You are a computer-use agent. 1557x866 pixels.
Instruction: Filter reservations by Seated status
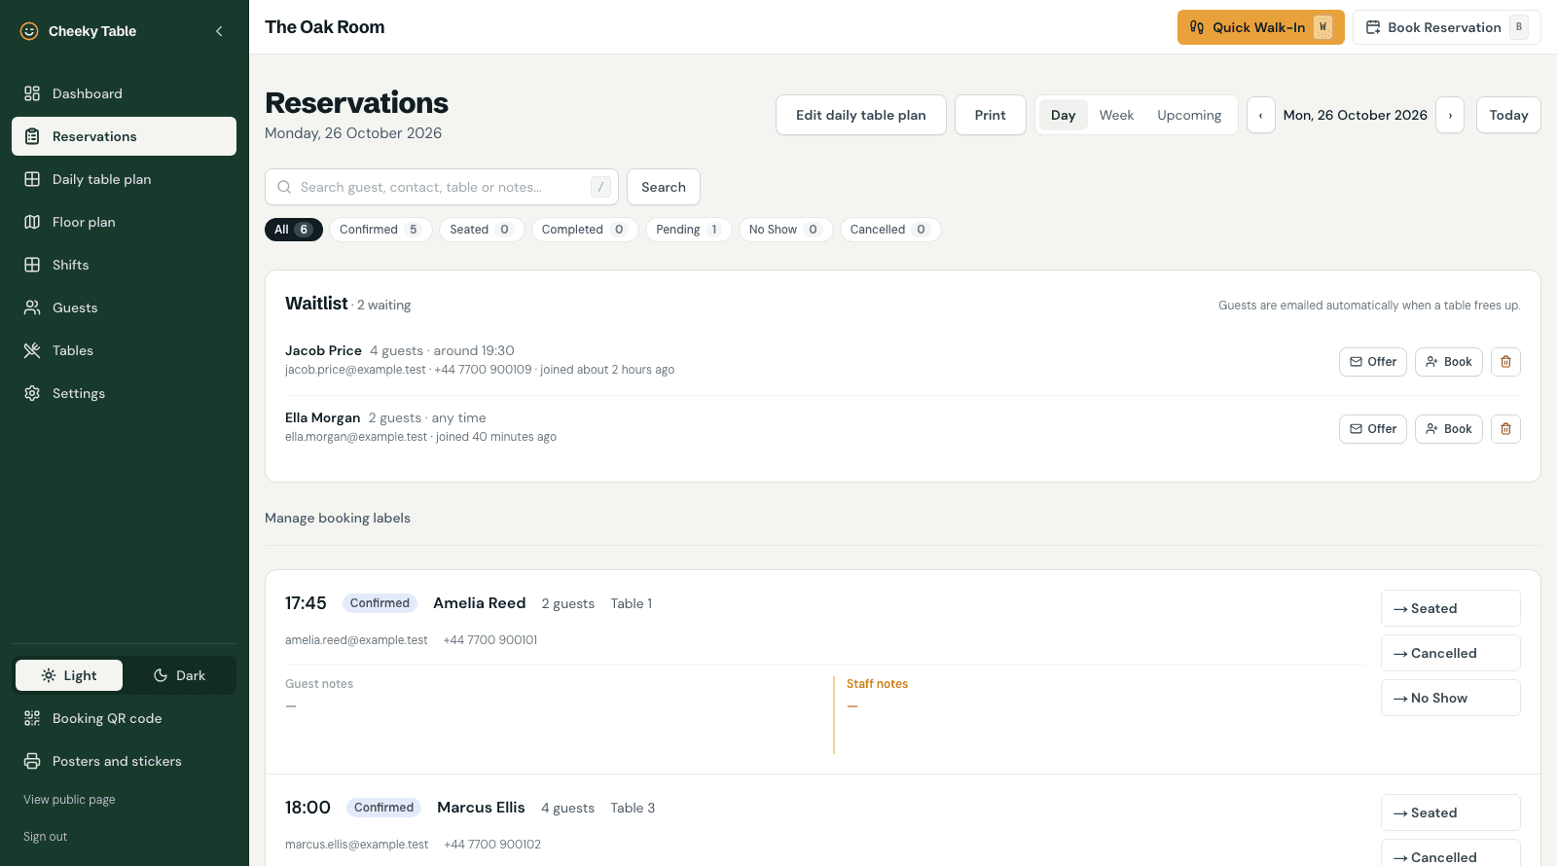point(482,230)
